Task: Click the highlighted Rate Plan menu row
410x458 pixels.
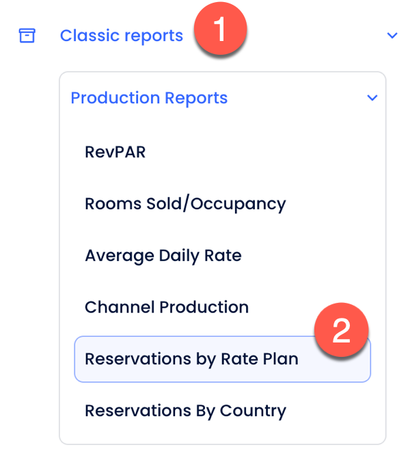Action: [222, 360]
